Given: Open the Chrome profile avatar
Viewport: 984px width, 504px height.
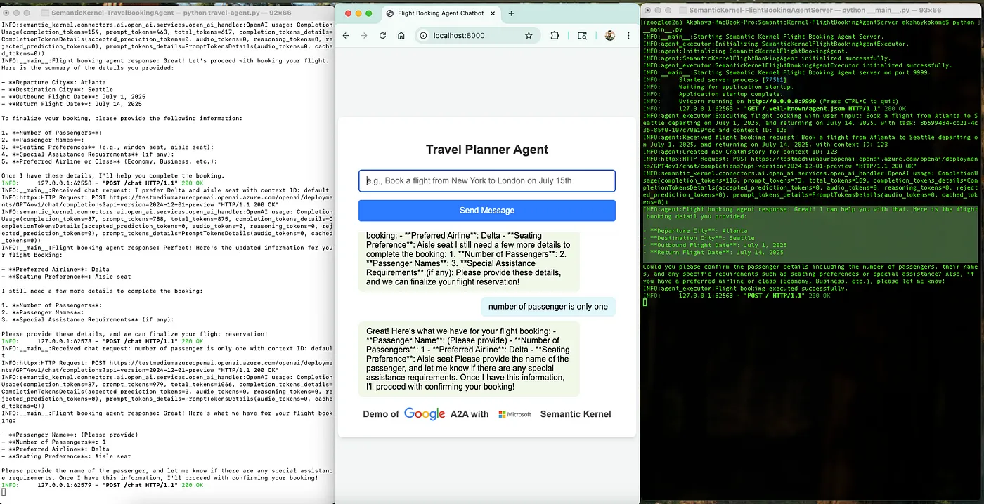Looking at the screenshot, I should [609, 36].
